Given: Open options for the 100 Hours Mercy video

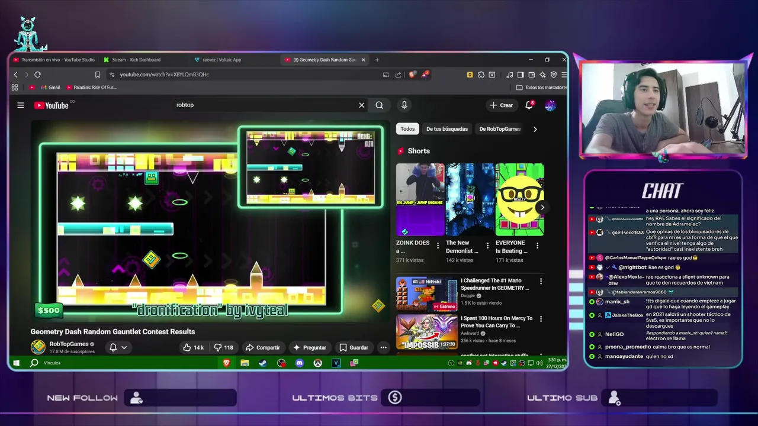Looking at the screenshot, I should point(541,319).
